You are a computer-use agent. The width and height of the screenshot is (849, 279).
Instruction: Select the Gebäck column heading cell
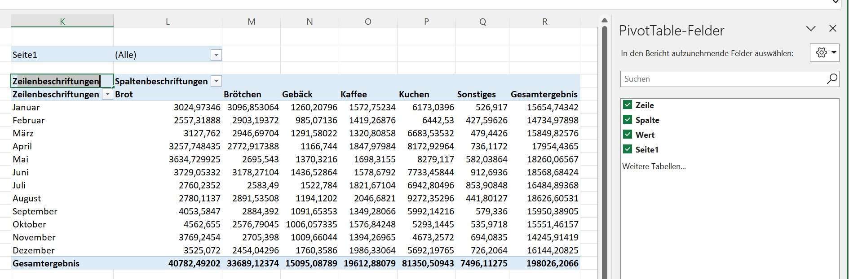click(310, 94)
